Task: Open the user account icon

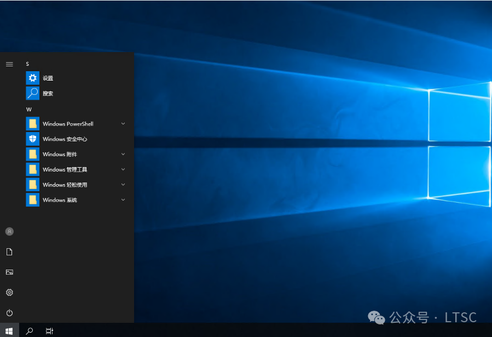Action: [9, 231]
